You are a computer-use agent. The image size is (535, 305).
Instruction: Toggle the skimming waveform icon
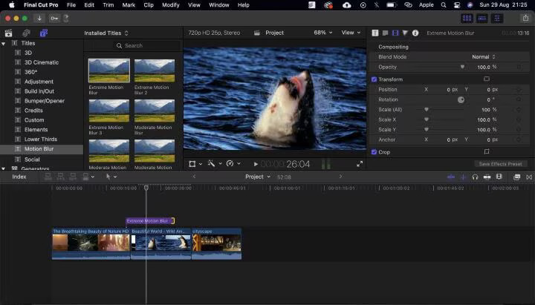coord(451,177)
